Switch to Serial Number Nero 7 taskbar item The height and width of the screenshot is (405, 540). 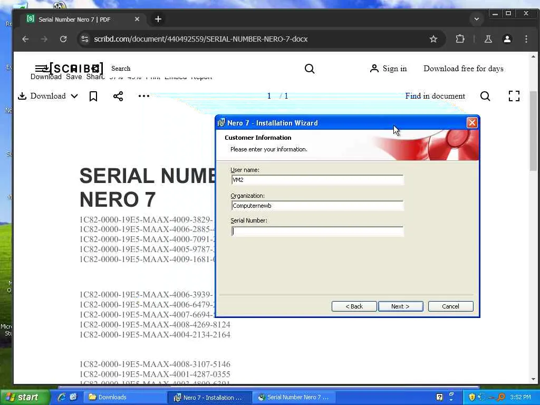point(294,398)
